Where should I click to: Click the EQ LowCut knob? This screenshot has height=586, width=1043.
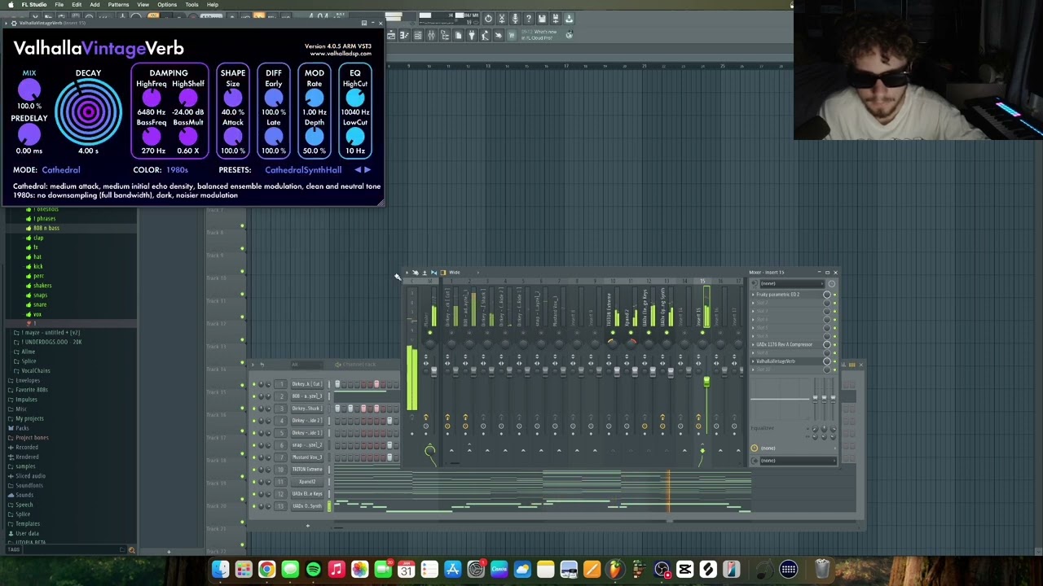[355, 137]
